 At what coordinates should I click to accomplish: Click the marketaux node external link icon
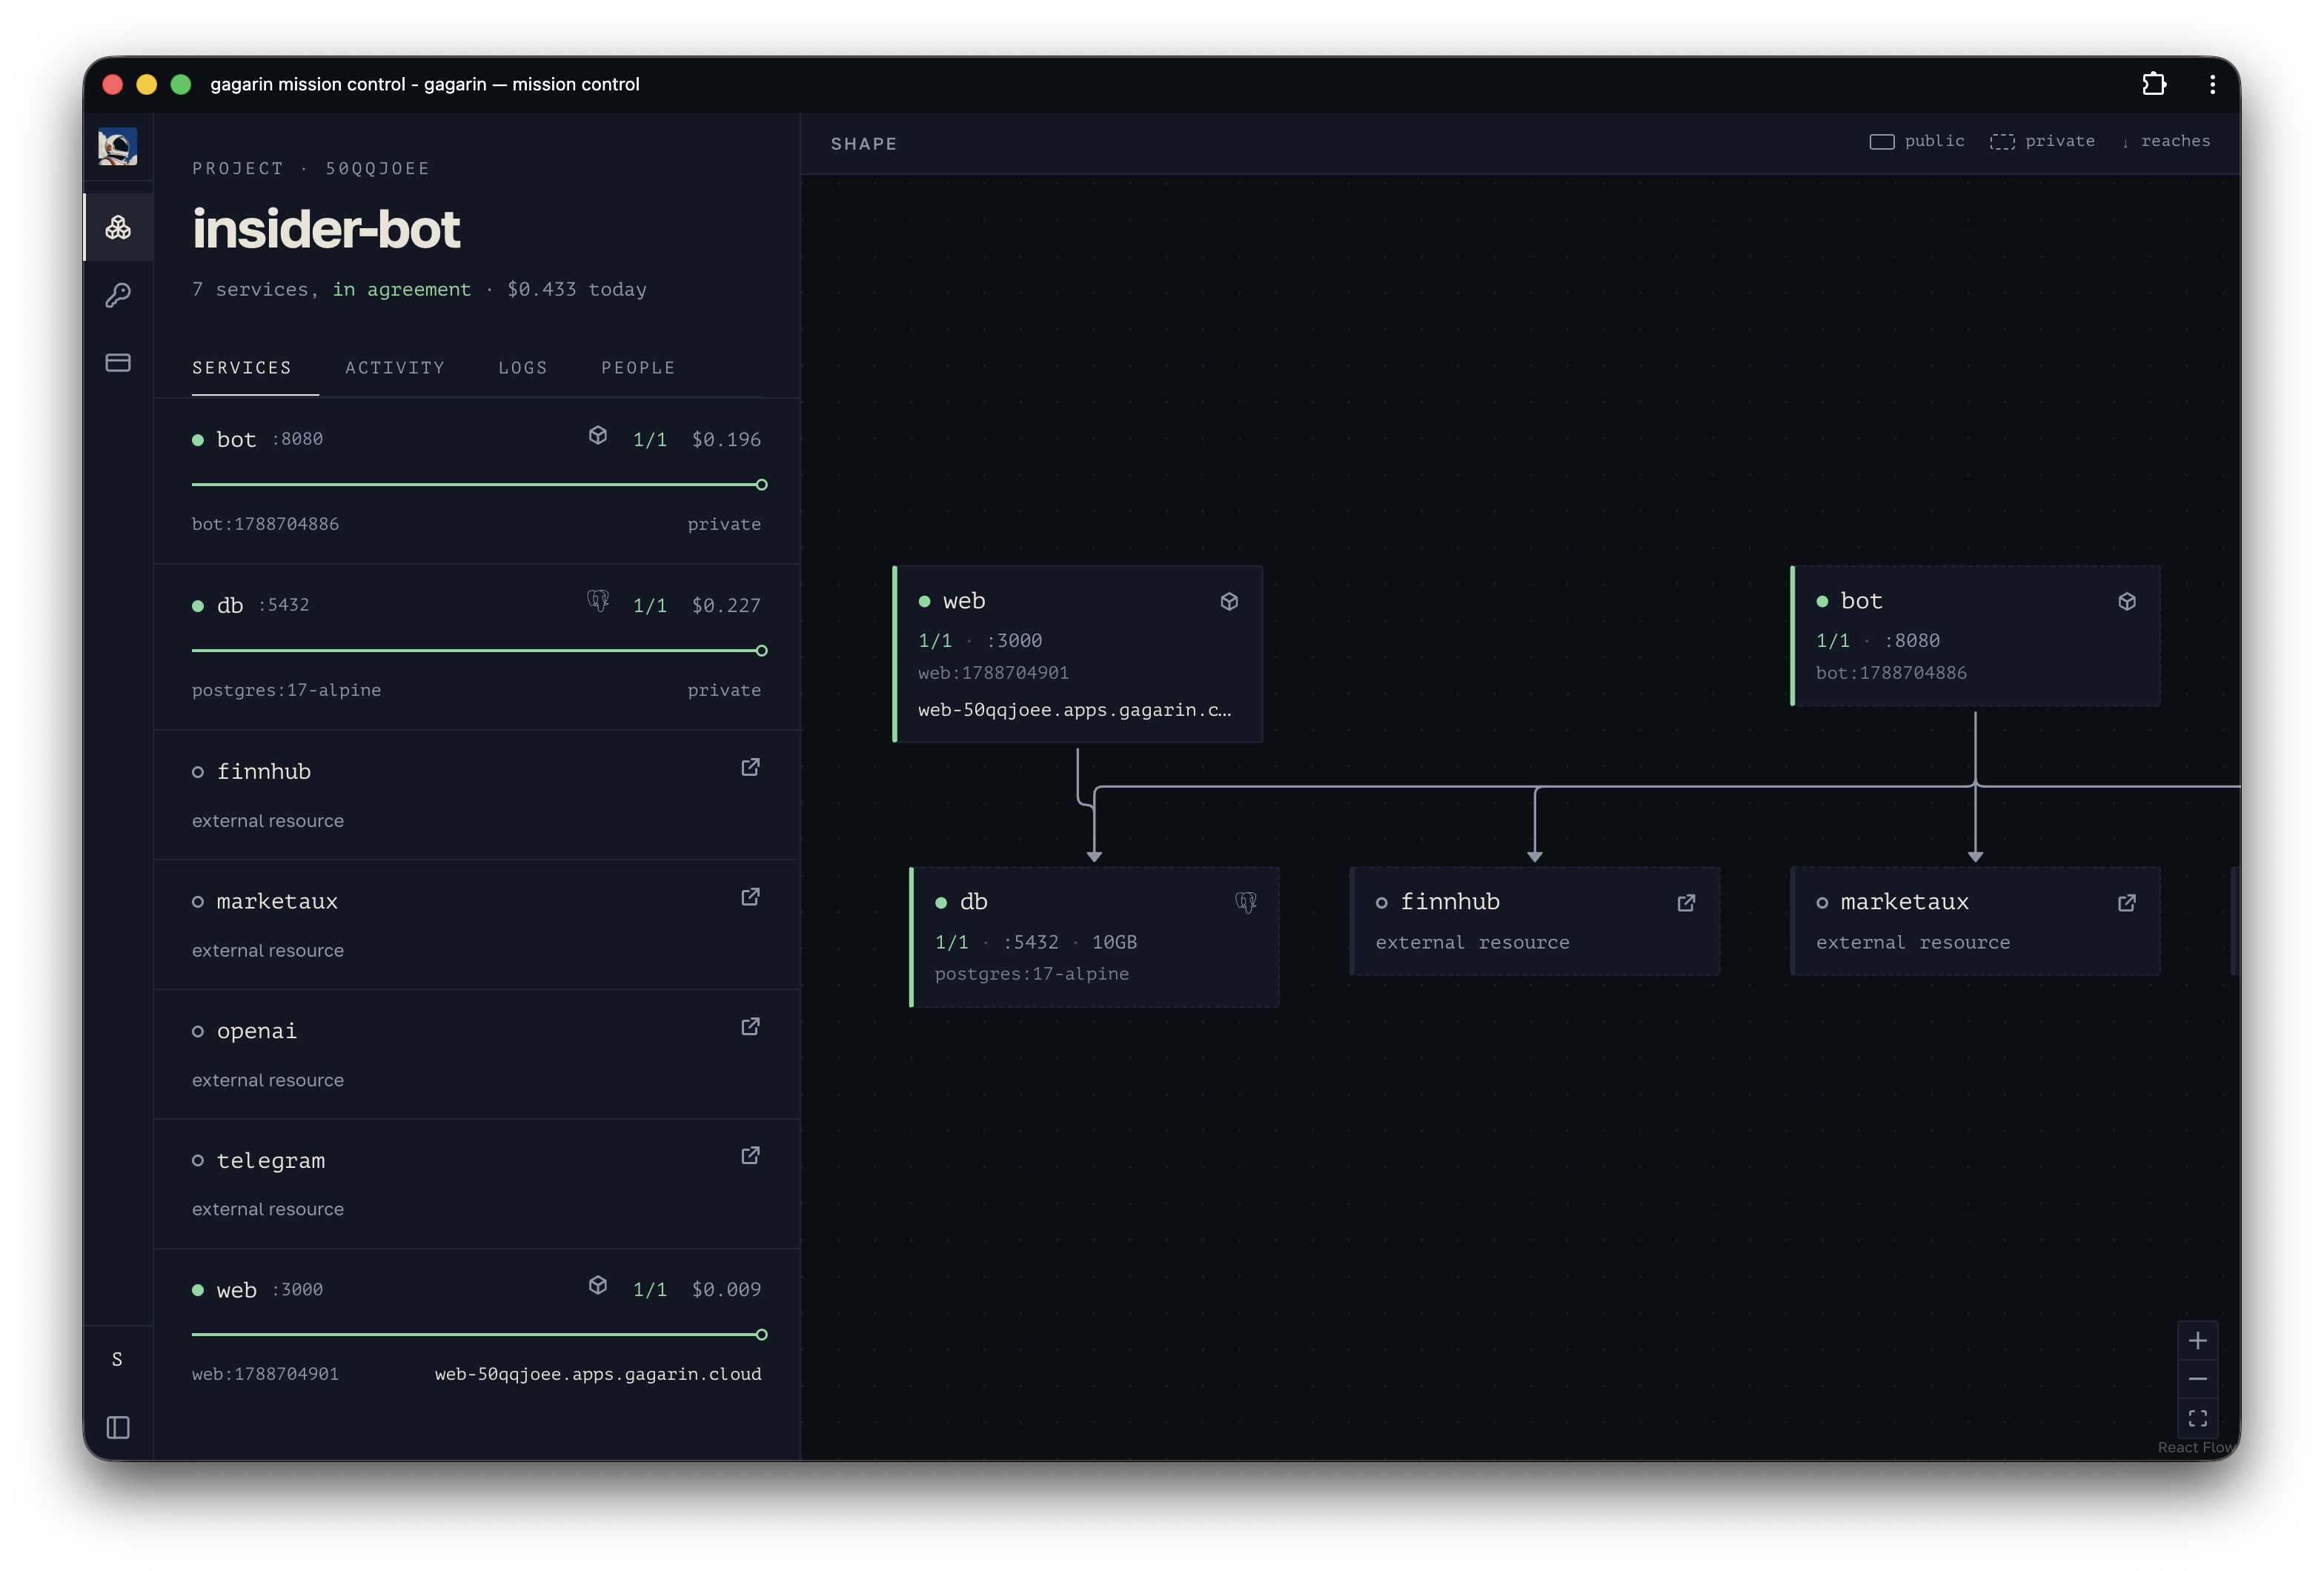click(x=2127, y=903)
